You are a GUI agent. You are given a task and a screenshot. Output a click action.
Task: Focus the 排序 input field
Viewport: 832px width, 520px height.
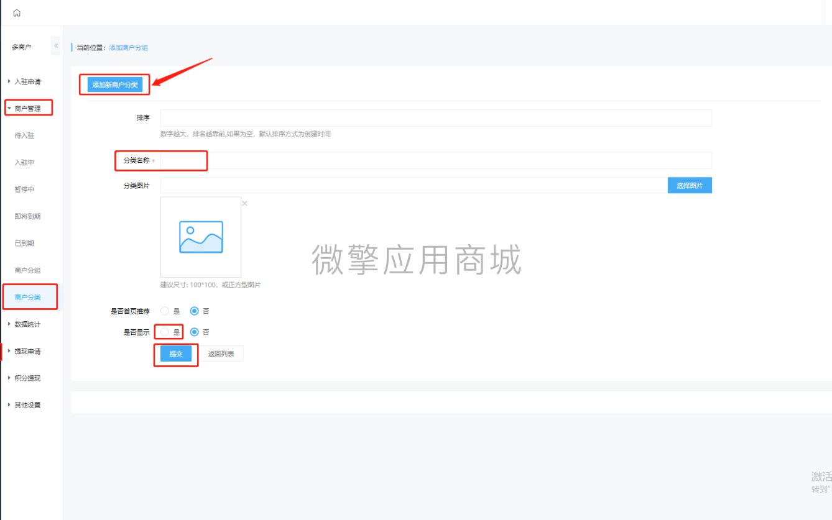[436, 118]
